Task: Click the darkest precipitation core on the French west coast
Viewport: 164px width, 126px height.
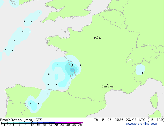Action: click(x=72, y=69)
